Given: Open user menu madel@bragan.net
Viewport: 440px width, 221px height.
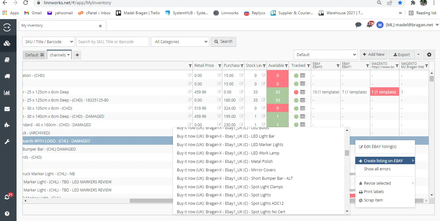Looking at the screenshot, I should pos(412,25).
